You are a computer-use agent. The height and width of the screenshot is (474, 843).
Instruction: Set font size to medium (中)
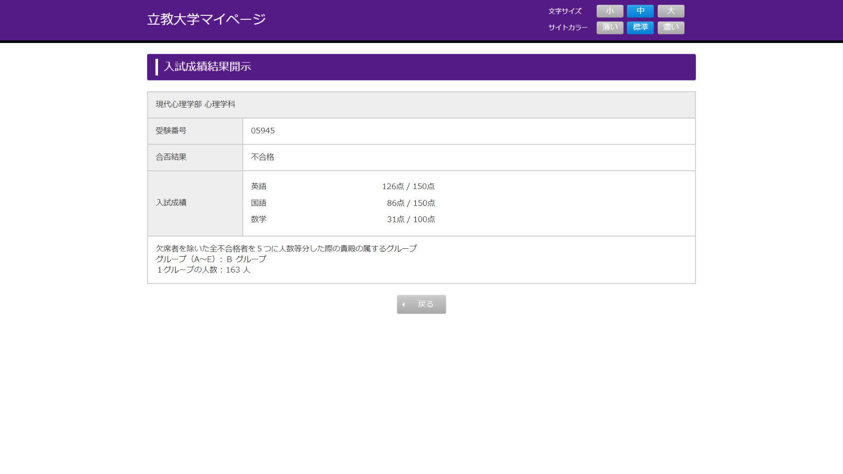coord(640,11)
